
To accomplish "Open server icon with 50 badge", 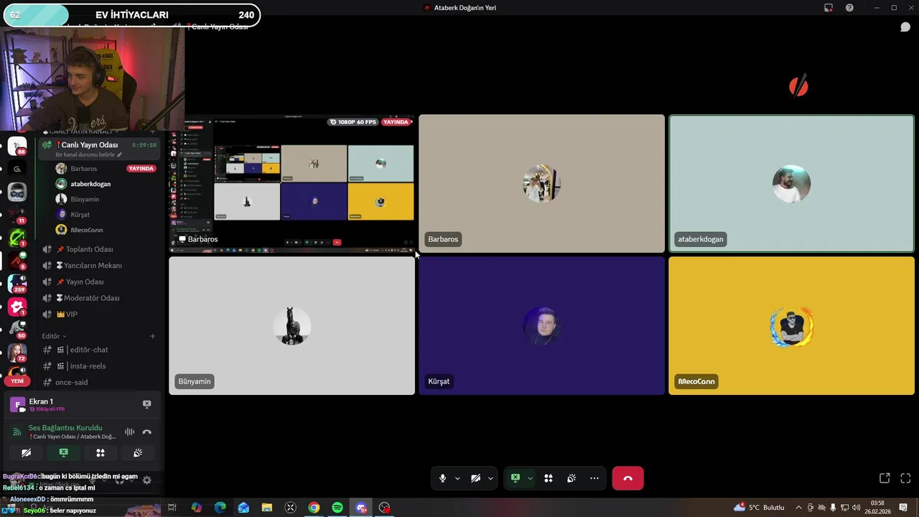I will click(x=17, y=330).
